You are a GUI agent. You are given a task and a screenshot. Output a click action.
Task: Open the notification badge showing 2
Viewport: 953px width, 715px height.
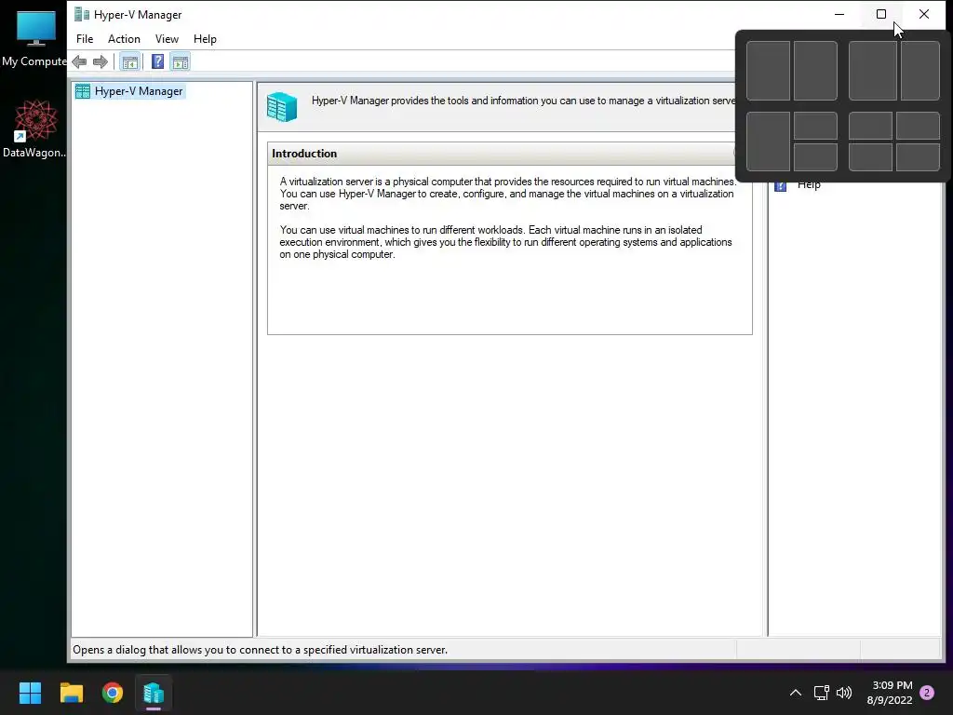tap(927, 693)
